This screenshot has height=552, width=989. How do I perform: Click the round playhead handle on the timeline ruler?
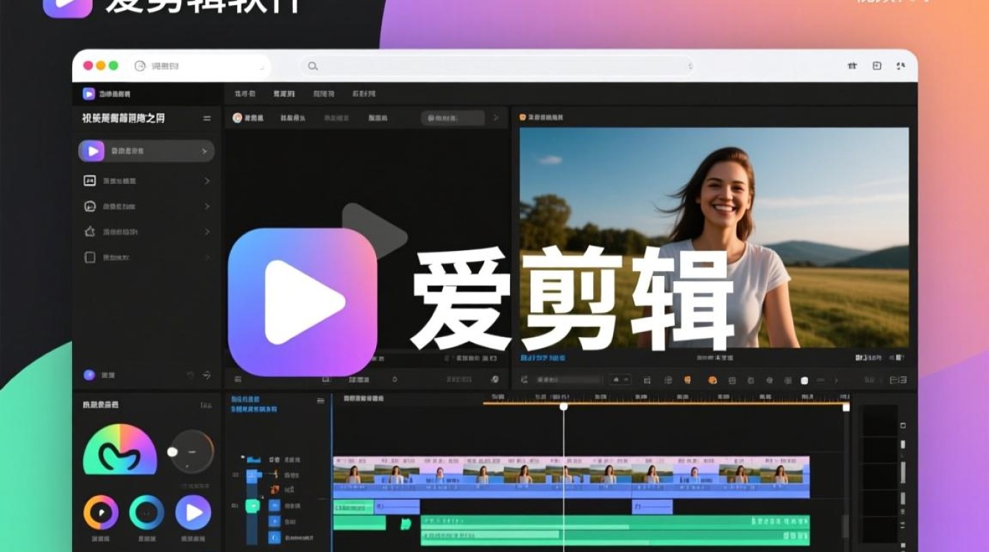coord(564,406)
